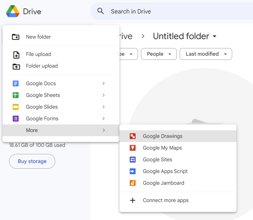Open the partially hidden Type filter dropdown

129,54
